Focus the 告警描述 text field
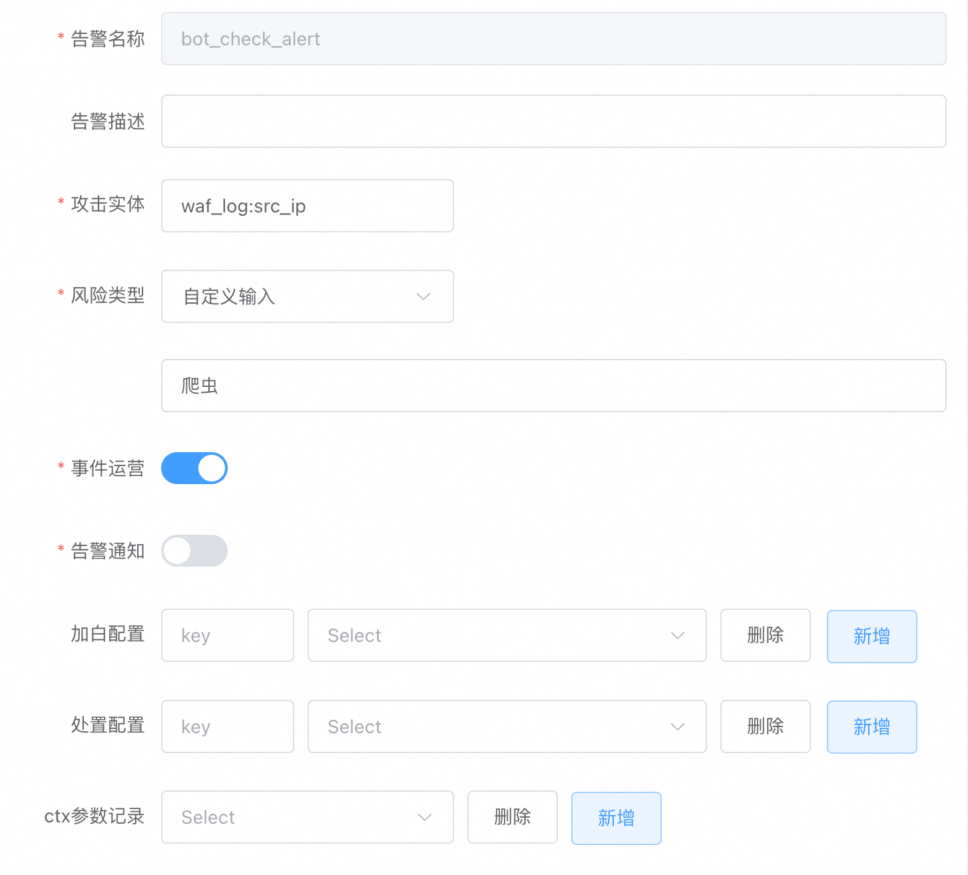968x875 pixels. [553, 121]
